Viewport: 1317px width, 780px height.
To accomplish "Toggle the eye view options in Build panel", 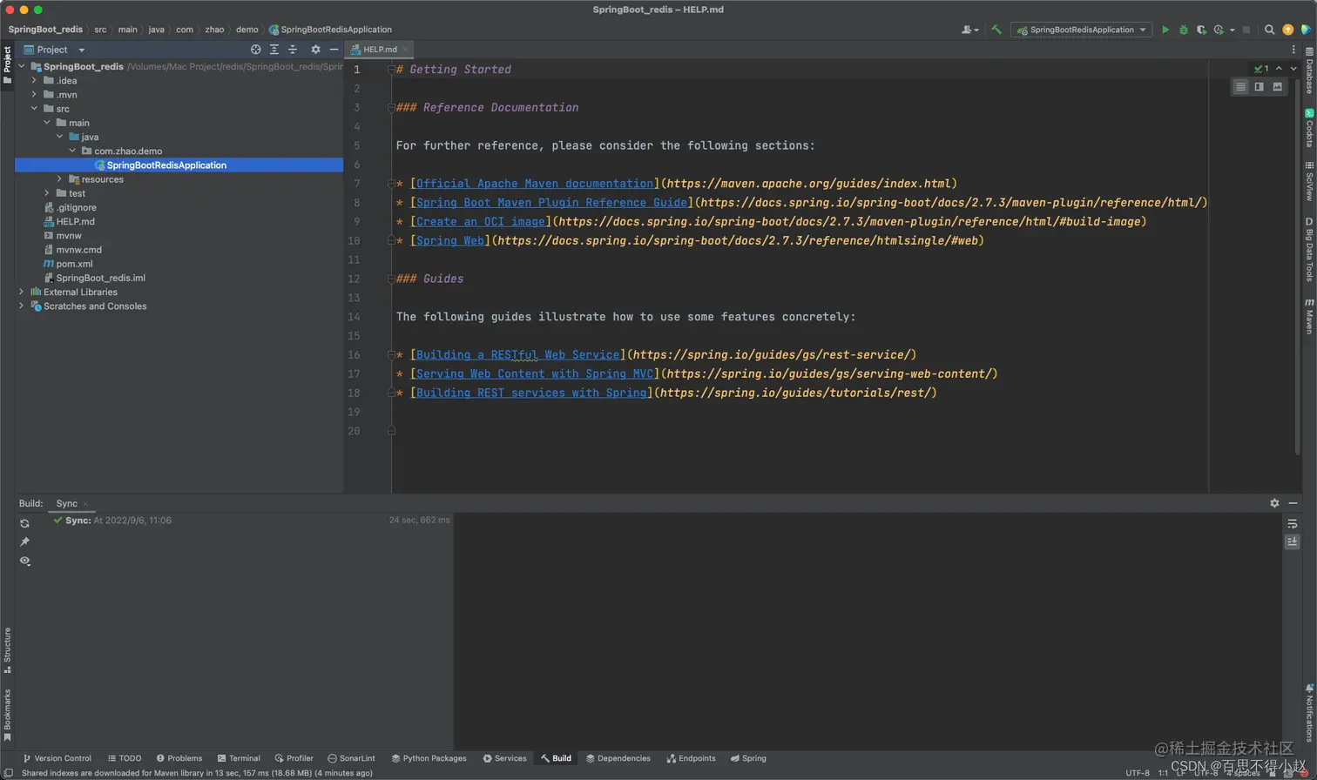I will pyautogui.click(x=24, y=561).
